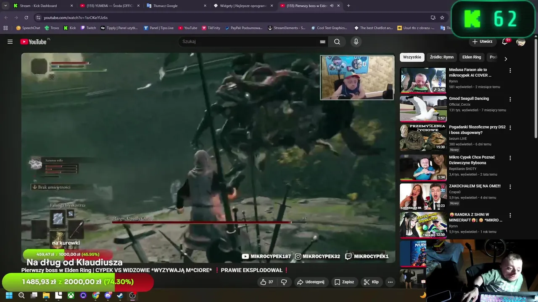Bookmark this page with the star icon
Screen dimensions: 538x302
(442, 18)
